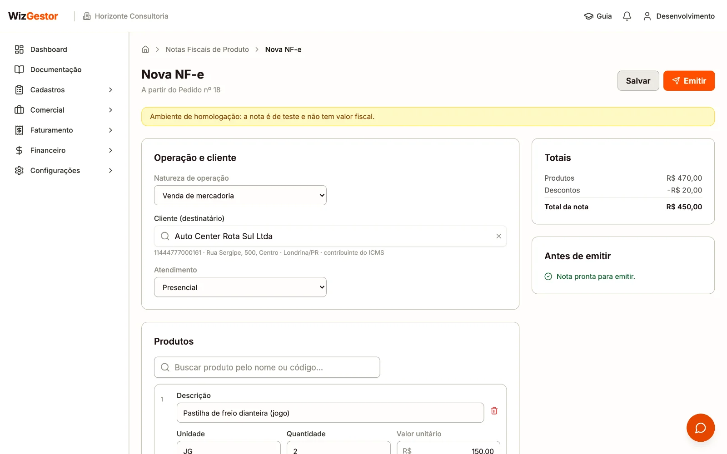Open the Guia help icon
727x454 pixels.
click(589, 16)
